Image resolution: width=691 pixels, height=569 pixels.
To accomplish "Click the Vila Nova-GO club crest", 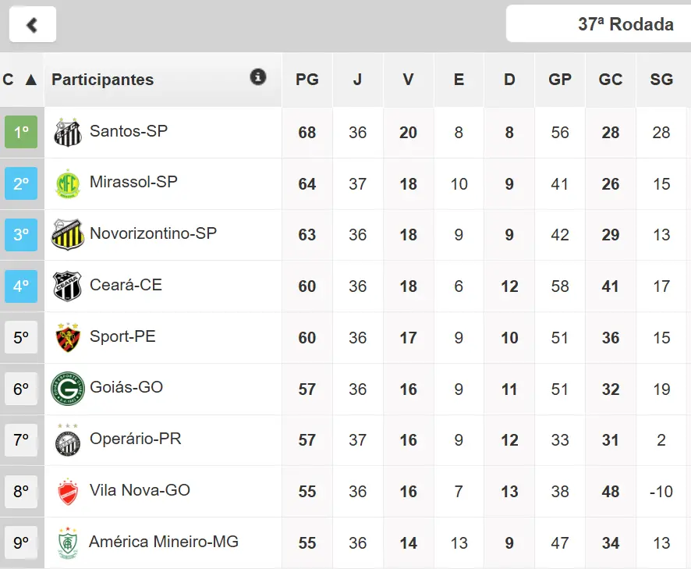I will [x=68, y=492].
